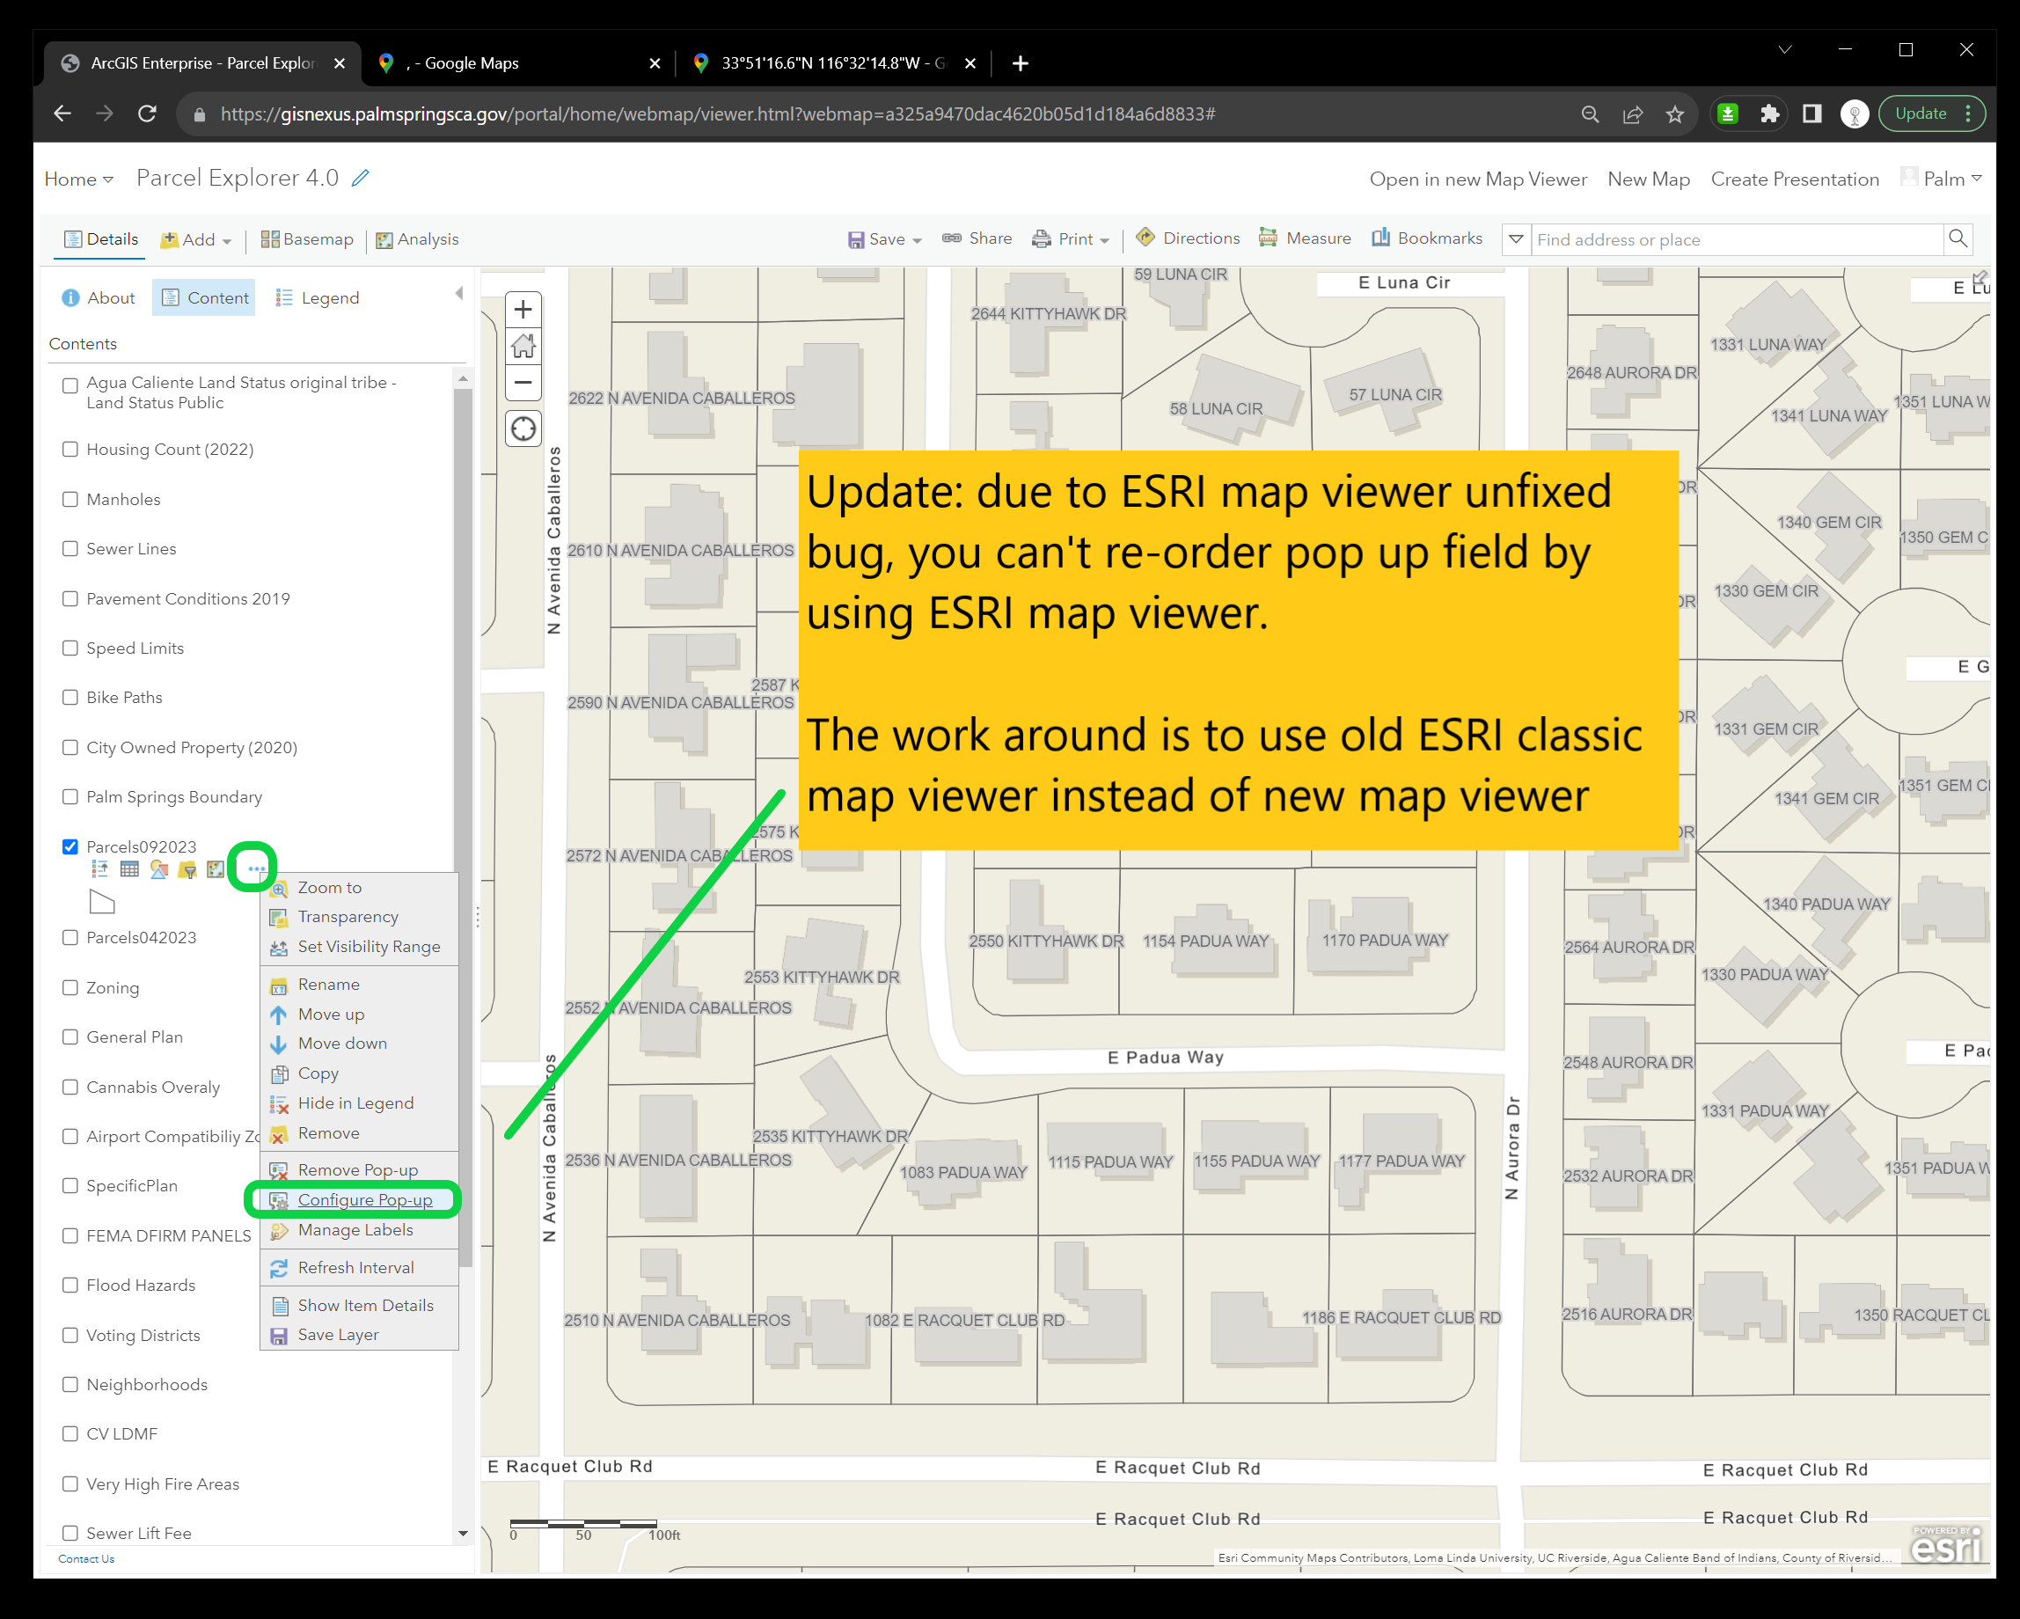2020x1619 pixels.
Task: Change style of Parcels092023 layer
Action: [x=158, y=868]
